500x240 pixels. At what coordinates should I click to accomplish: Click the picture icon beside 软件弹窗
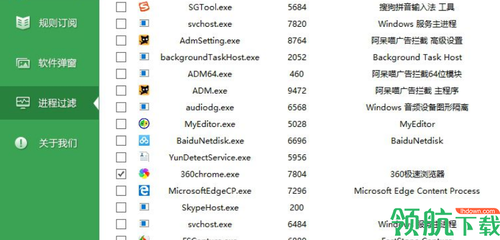click(x=23, y=63)
